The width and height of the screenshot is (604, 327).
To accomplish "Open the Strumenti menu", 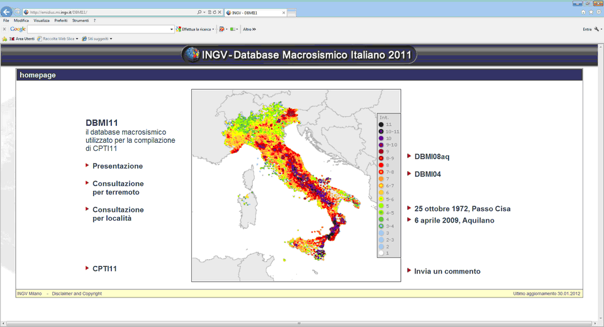I will click(80, 21).
